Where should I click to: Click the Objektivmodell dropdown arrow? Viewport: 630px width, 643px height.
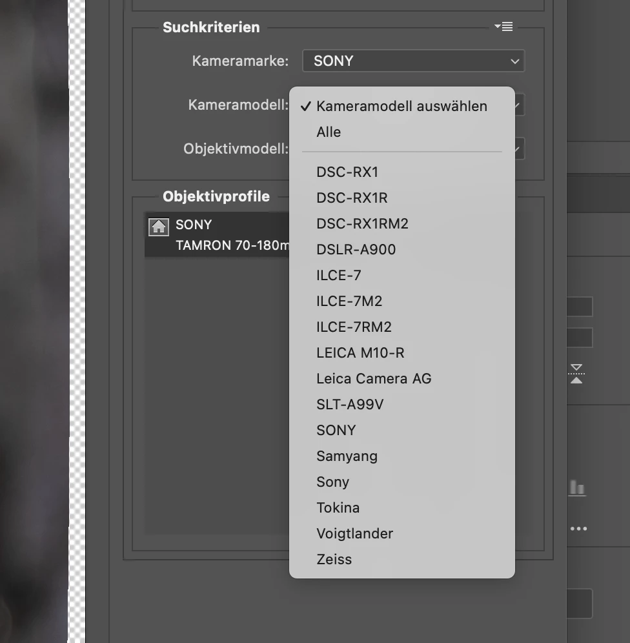[519, 149]
